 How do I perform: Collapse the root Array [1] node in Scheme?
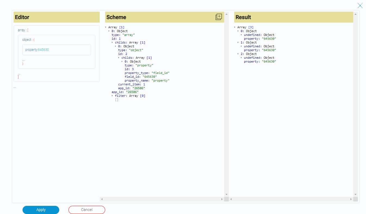click(106, 27)
